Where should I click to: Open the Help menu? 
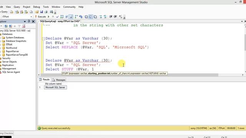pos(81,7)
